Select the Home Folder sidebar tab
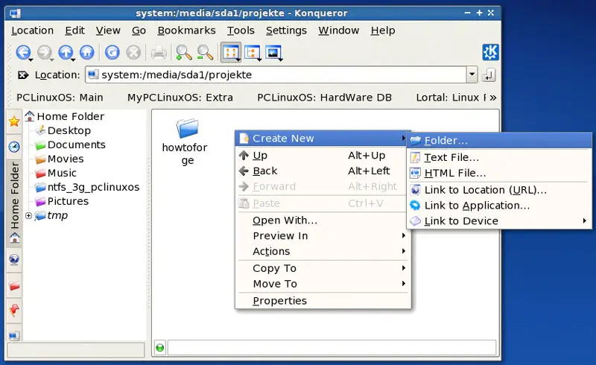Screen dimensions: 596x365 point(14,203)
